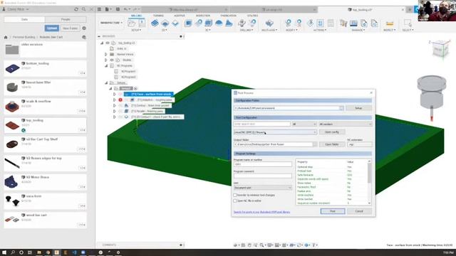This screenshot has width=456, height=256.
Task: Click the Setup button for configuration folder
Action: pyautogui.click(x=358, y=108)
